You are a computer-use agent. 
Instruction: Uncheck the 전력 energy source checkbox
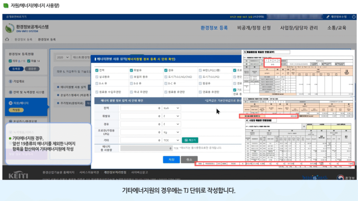[x=97, y=70]
